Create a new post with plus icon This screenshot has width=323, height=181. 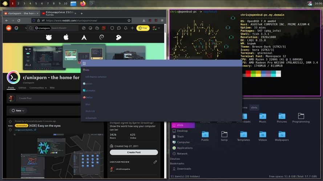pyautogui.click(x=132, y=28)
